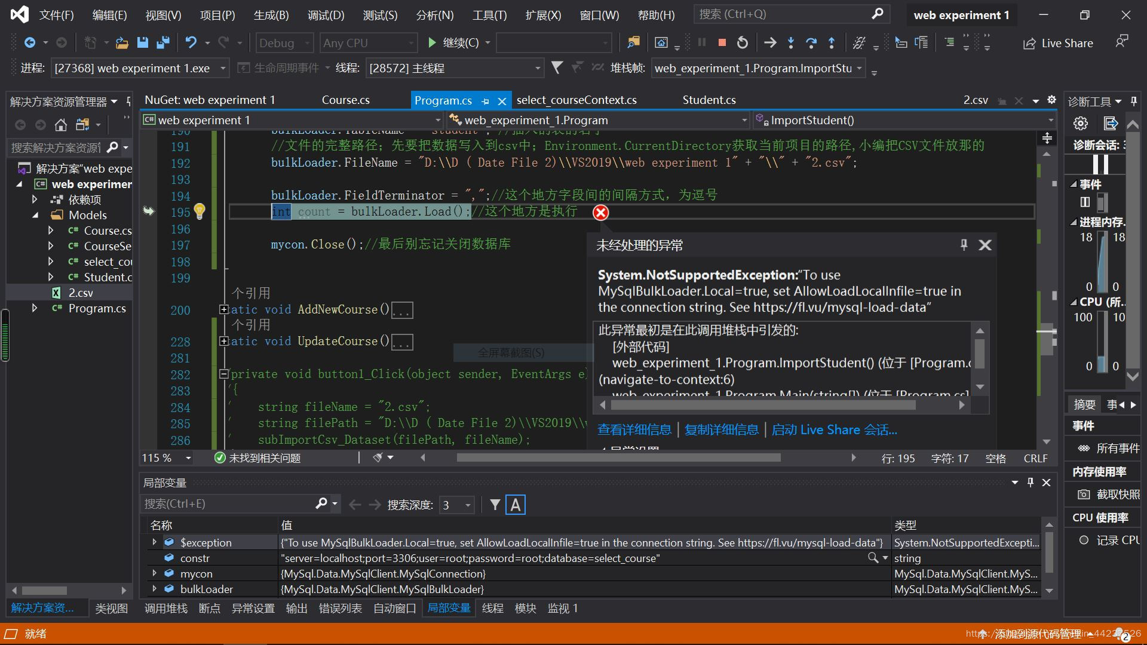Save the current file with disk icon
The width and height of the screenshot is (1147, 645).
coord(142,43)
